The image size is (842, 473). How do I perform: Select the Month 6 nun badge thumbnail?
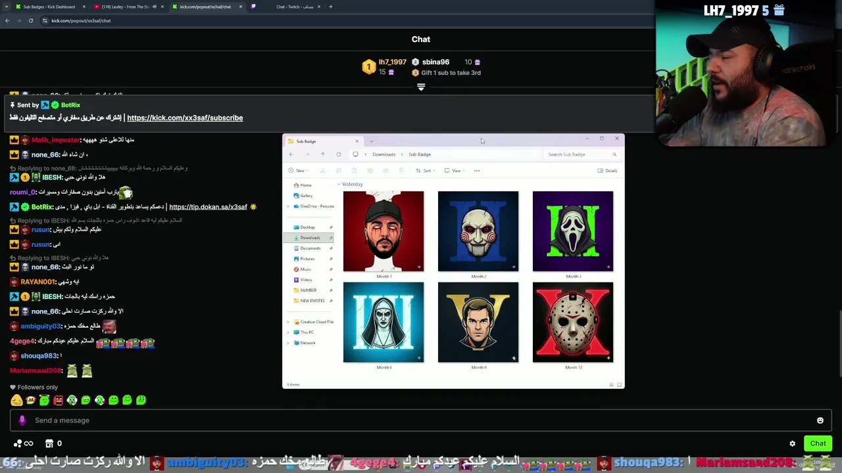(384, 323)
